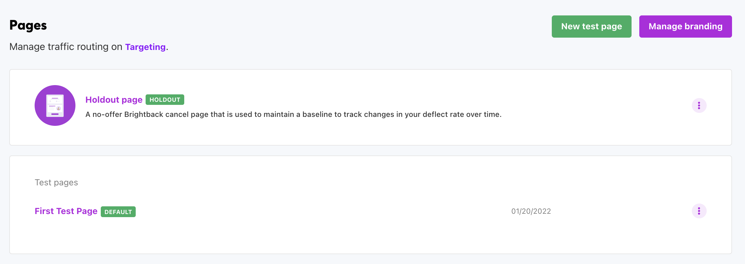The height and width of the screenshot is (264, 745).
Task: Open the Holdout page title link
Action: [x=114, y=100]
